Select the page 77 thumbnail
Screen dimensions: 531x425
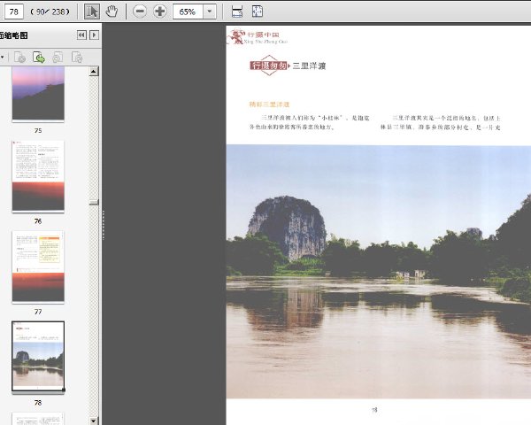point(38,267)
